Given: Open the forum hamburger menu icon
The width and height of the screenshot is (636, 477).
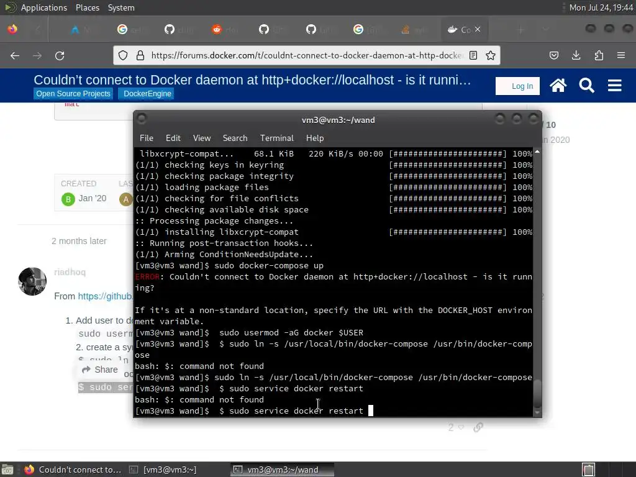Looking at the screenshot, I should (614, 86).
